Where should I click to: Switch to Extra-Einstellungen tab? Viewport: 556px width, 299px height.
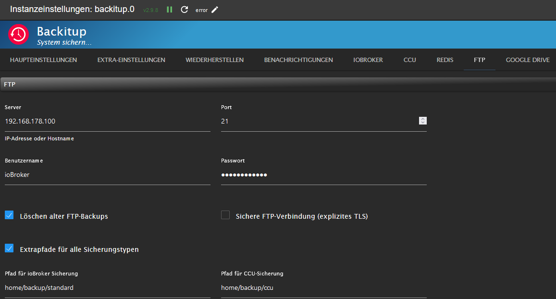point(131,60)
